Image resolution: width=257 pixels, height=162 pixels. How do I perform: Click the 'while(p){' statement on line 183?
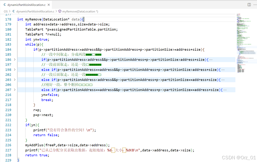click(x=34, y=45)
